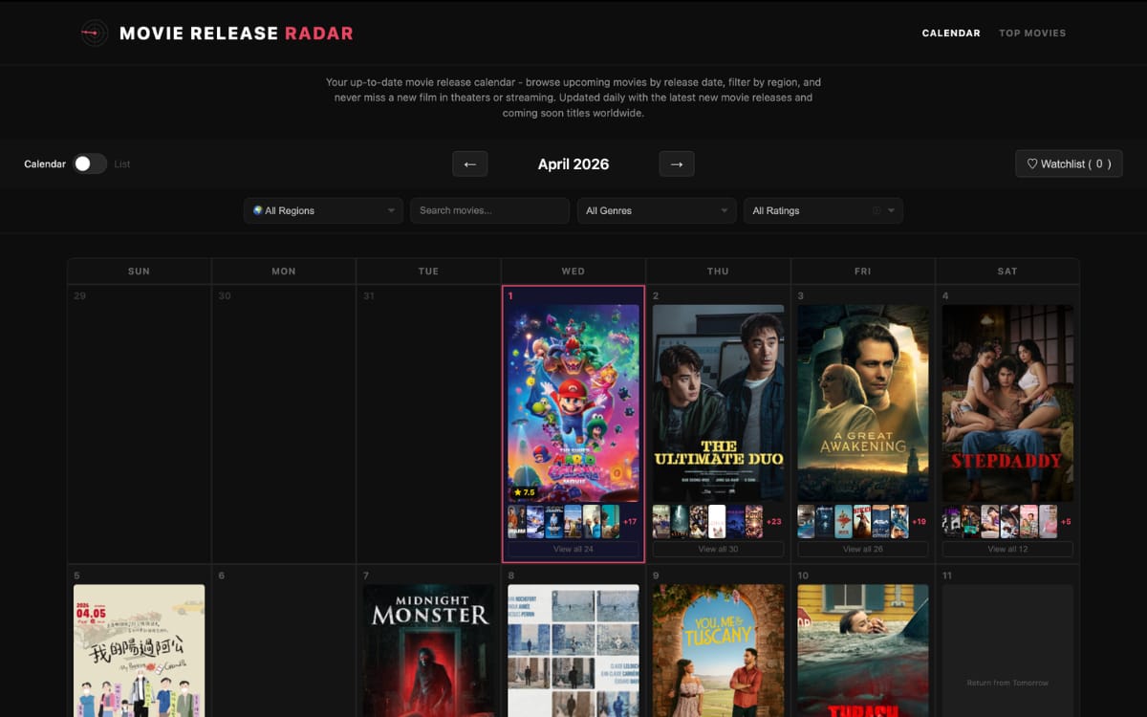Go to next month arrow
The width and height of the screenshot is (1147, 717).
677,163
